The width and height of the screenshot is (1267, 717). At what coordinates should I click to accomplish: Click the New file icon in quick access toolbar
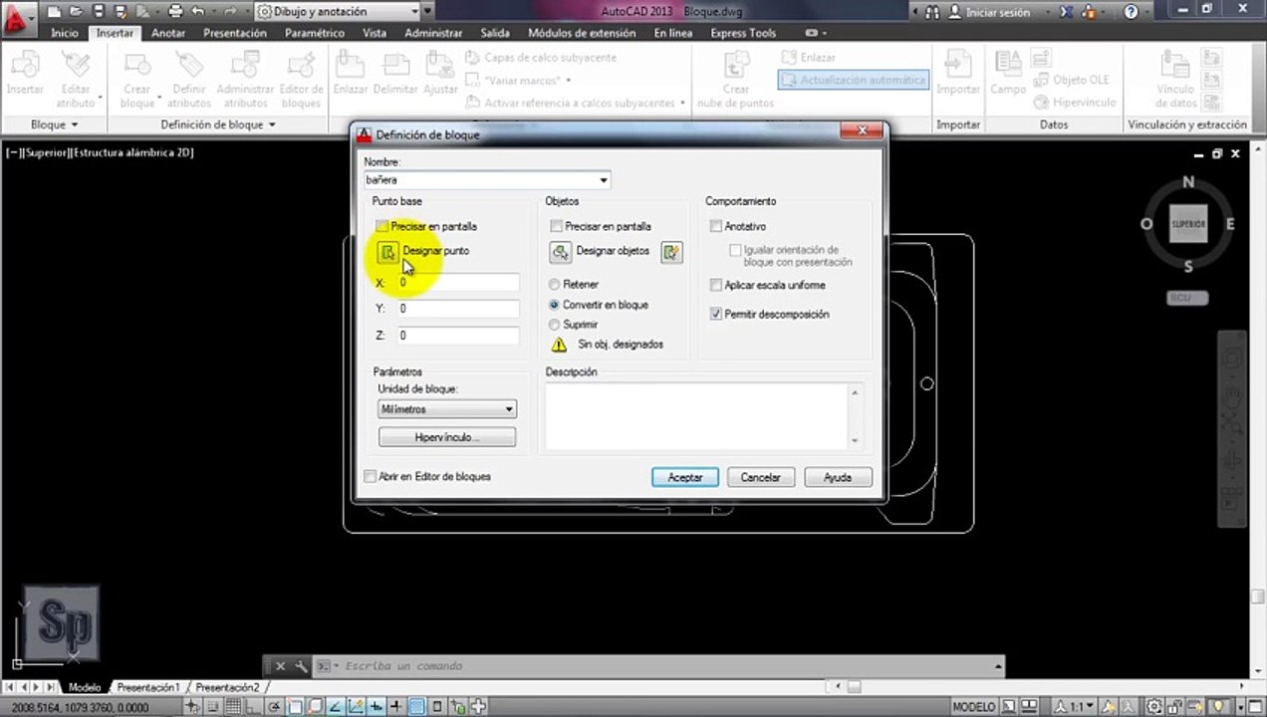click(53, 12)
